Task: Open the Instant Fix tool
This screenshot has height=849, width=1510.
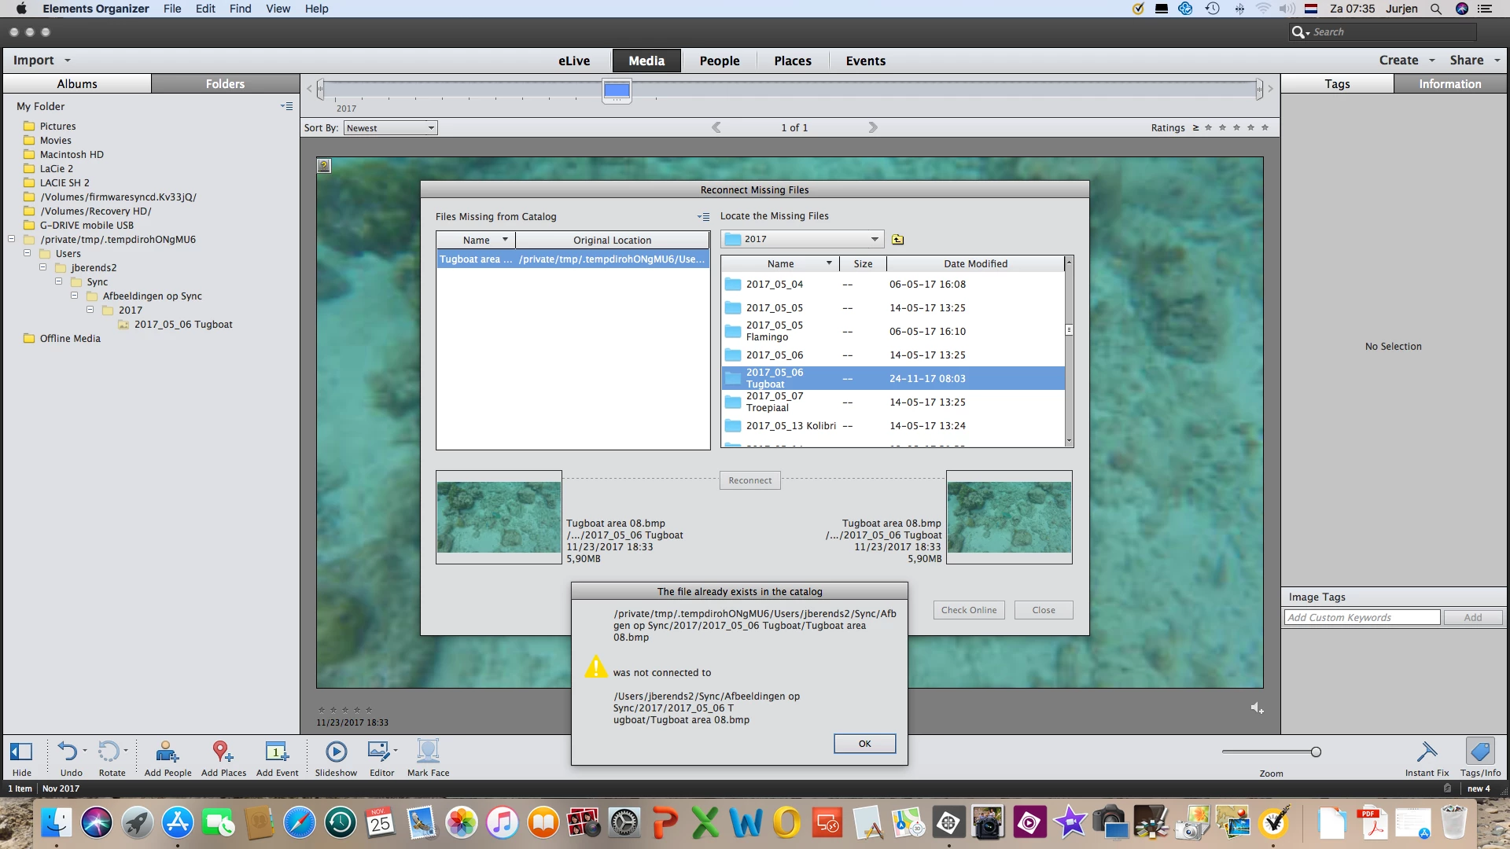Action: [1426, 752]
